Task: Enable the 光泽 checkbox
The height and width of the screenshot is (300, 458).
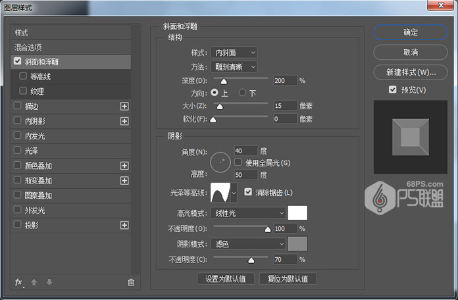Action: [x=18, y=150]
